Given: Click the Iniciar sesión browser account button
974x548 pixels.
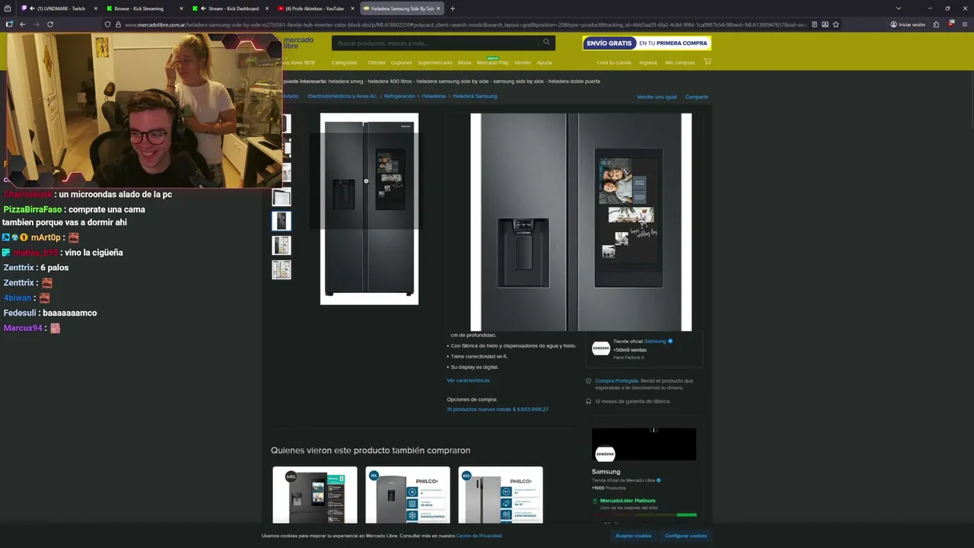Looking at the screenshot, I should tap(908, 24).
